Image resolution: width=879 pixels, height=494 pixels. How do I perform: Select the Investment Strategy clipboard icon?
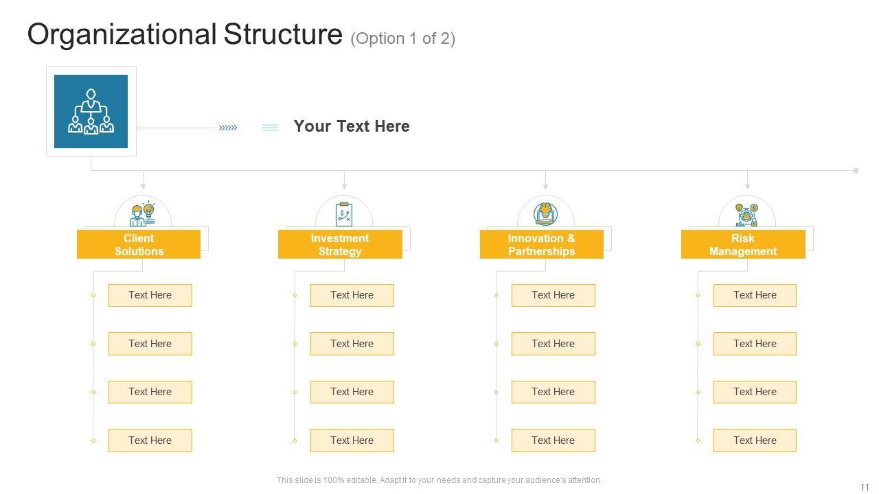pos(343,214)
